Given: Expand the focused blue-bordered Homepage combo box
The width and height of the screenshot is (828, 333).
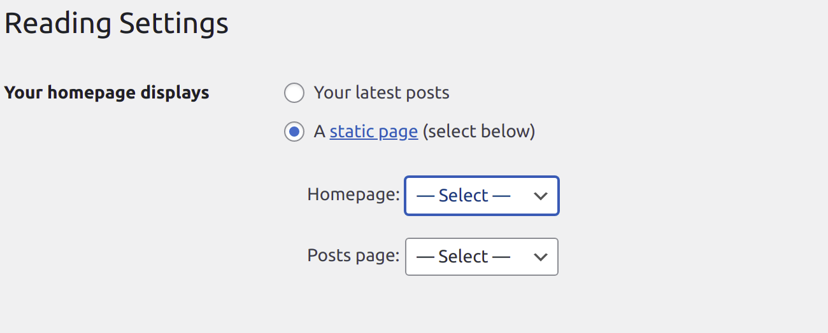Looking at the screenshot, I should [x=482, y=196].
